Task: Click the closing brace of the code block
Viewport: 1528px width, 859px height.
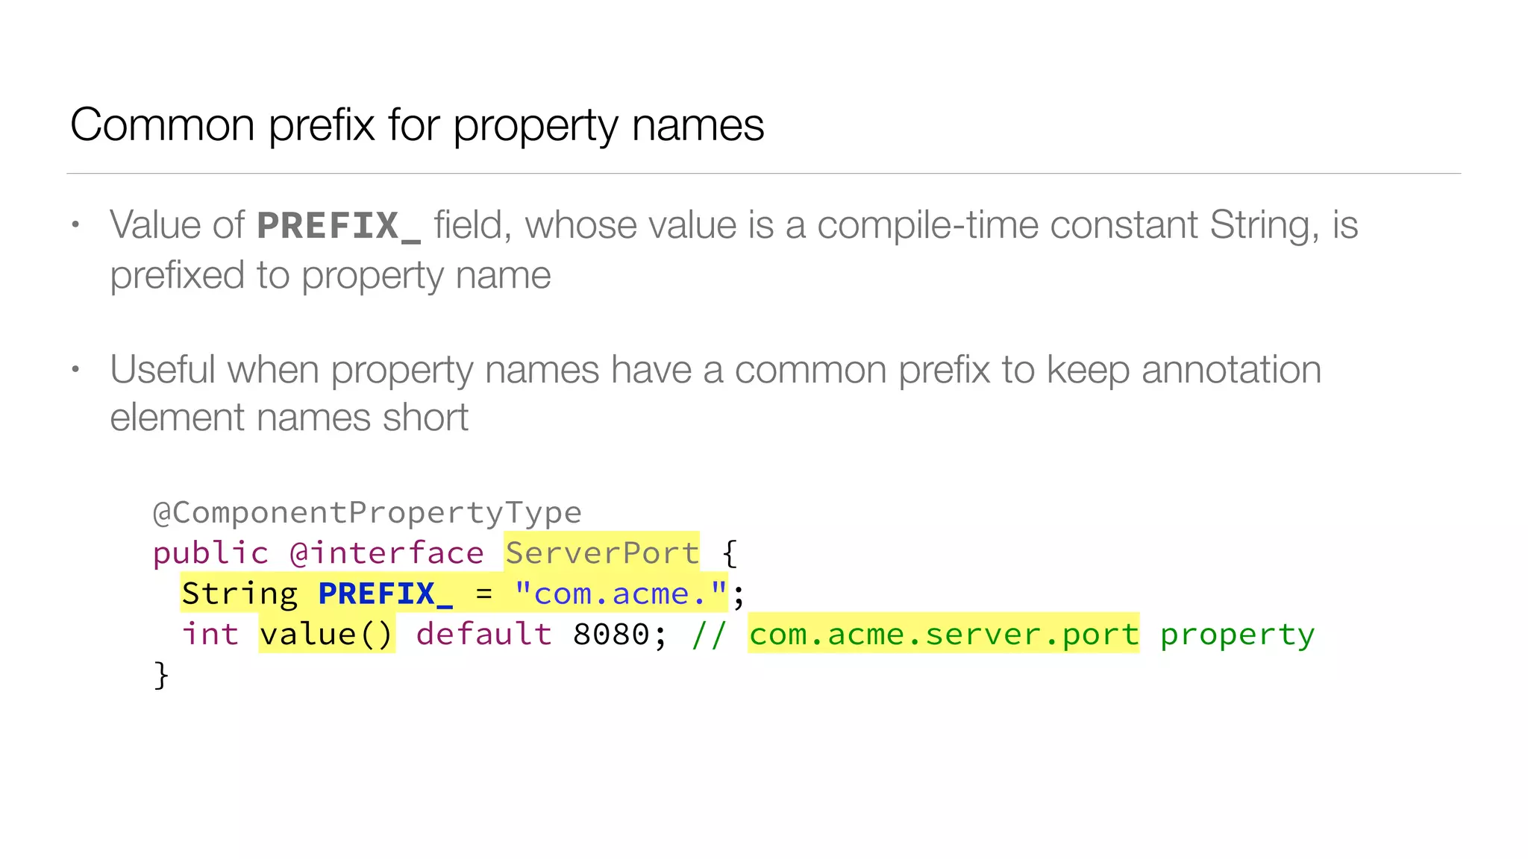Action: (x=161, y=675)
